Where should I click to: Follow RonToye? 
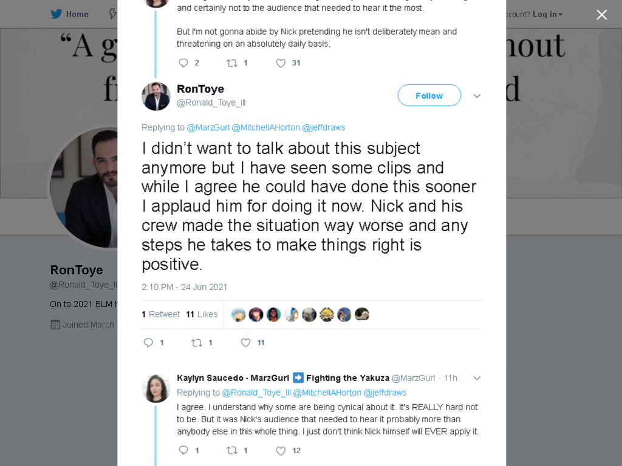(x=429, y=95)
